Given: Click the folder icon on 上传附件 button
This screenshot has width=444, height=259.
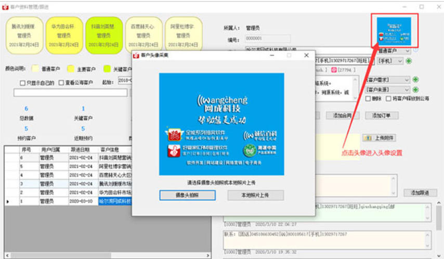Looking at the screenshot, I should (368, 138).
